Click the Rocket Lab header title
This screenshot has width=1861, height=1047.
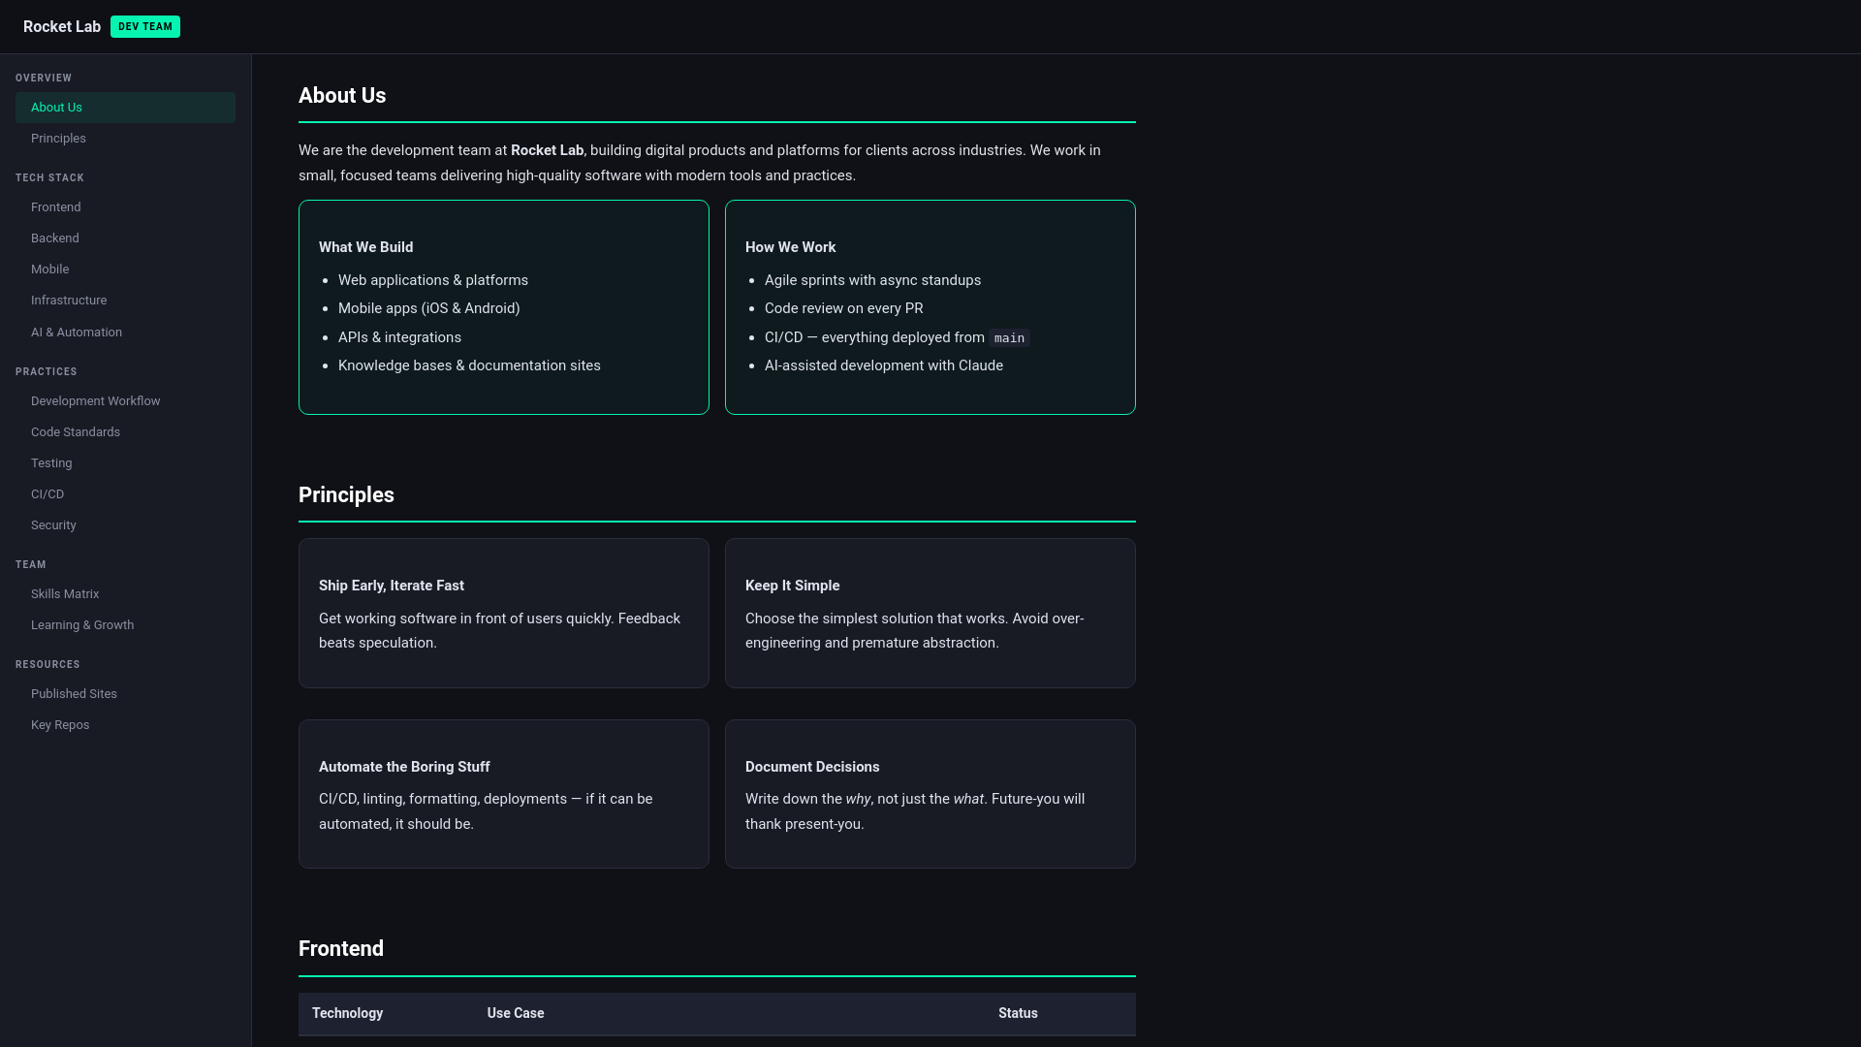pyautogui.click(x=62, y=27)
